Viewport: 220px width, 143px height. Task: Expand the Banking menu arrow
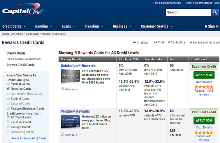pyautogui.click(x=51, y=26)
